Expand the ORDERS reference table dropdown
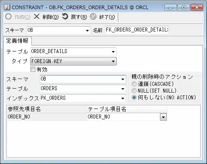Screen dimensions: 207x164 [x=123, y=89]
